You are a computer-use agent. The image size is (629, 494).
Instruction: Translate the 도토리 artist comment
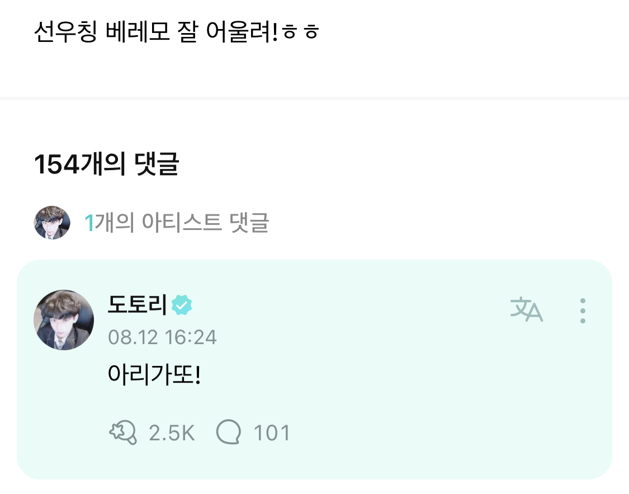click(526, 310)
